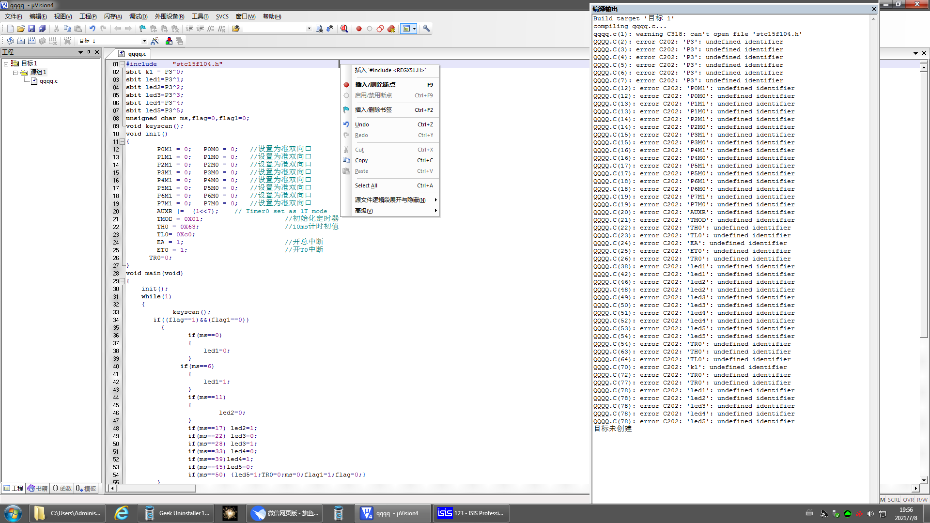
Task: Collapse the 源组1 folder node
Action: tap(15, 72)
